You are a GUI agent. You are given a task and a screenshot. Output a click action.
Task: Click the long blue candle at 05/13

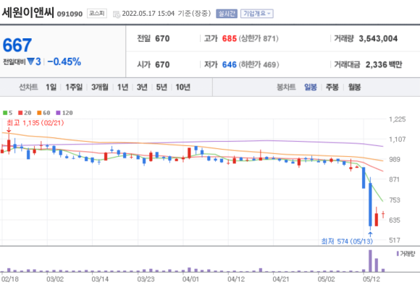point(370,205)
